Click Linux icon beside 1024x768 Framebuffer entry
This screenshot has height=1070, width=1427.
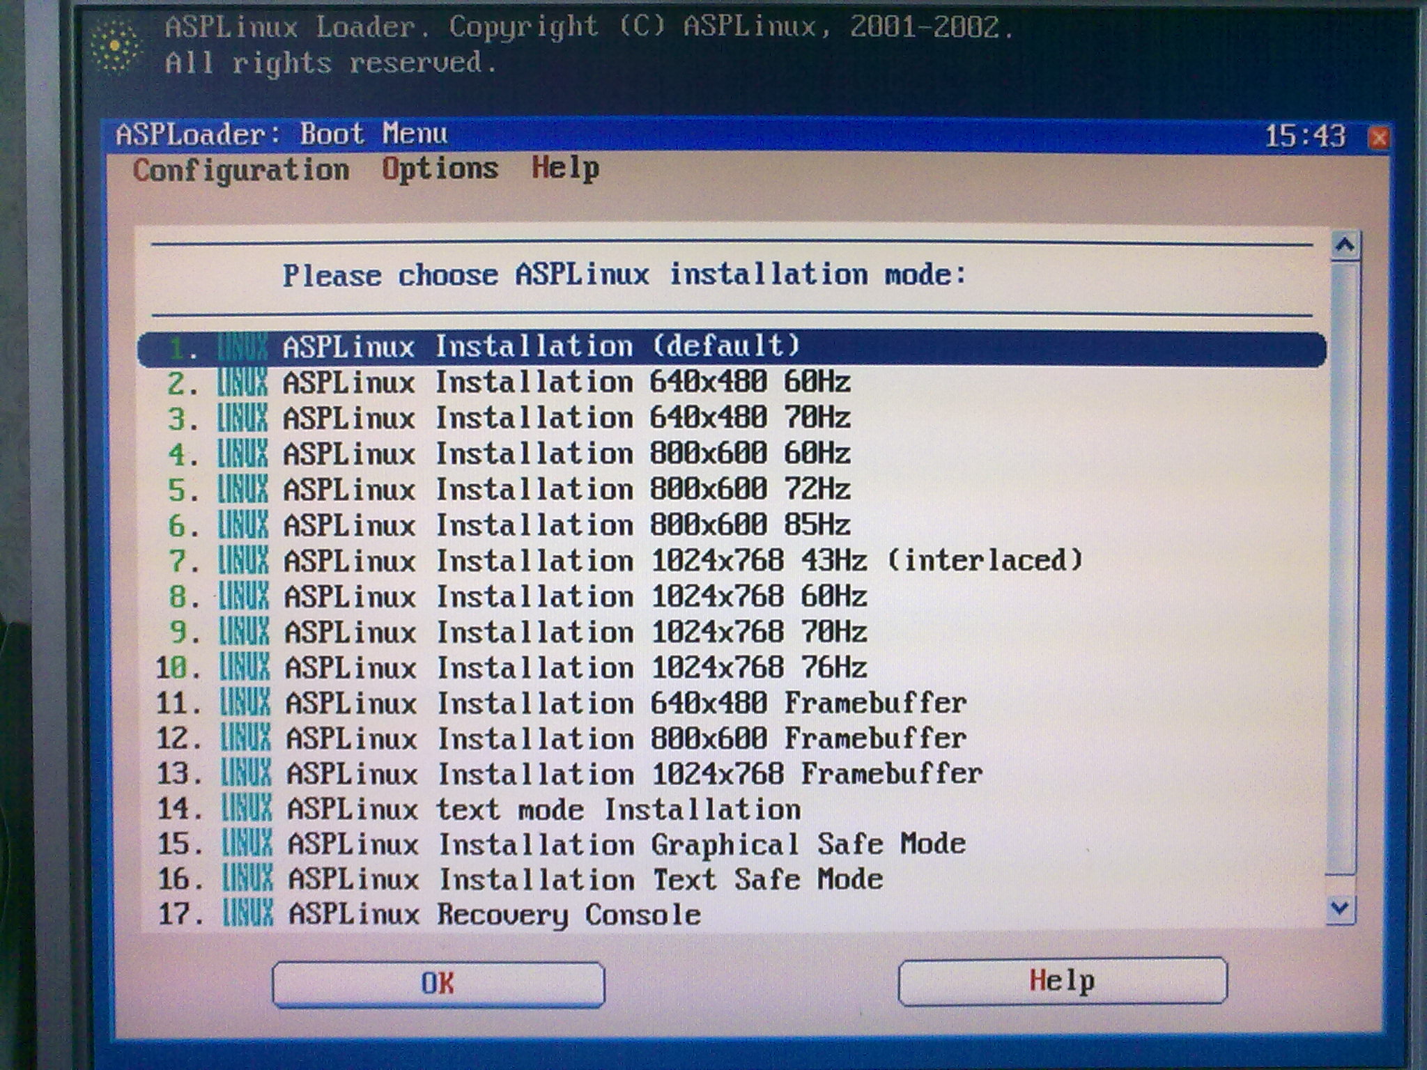pos(245,773)
